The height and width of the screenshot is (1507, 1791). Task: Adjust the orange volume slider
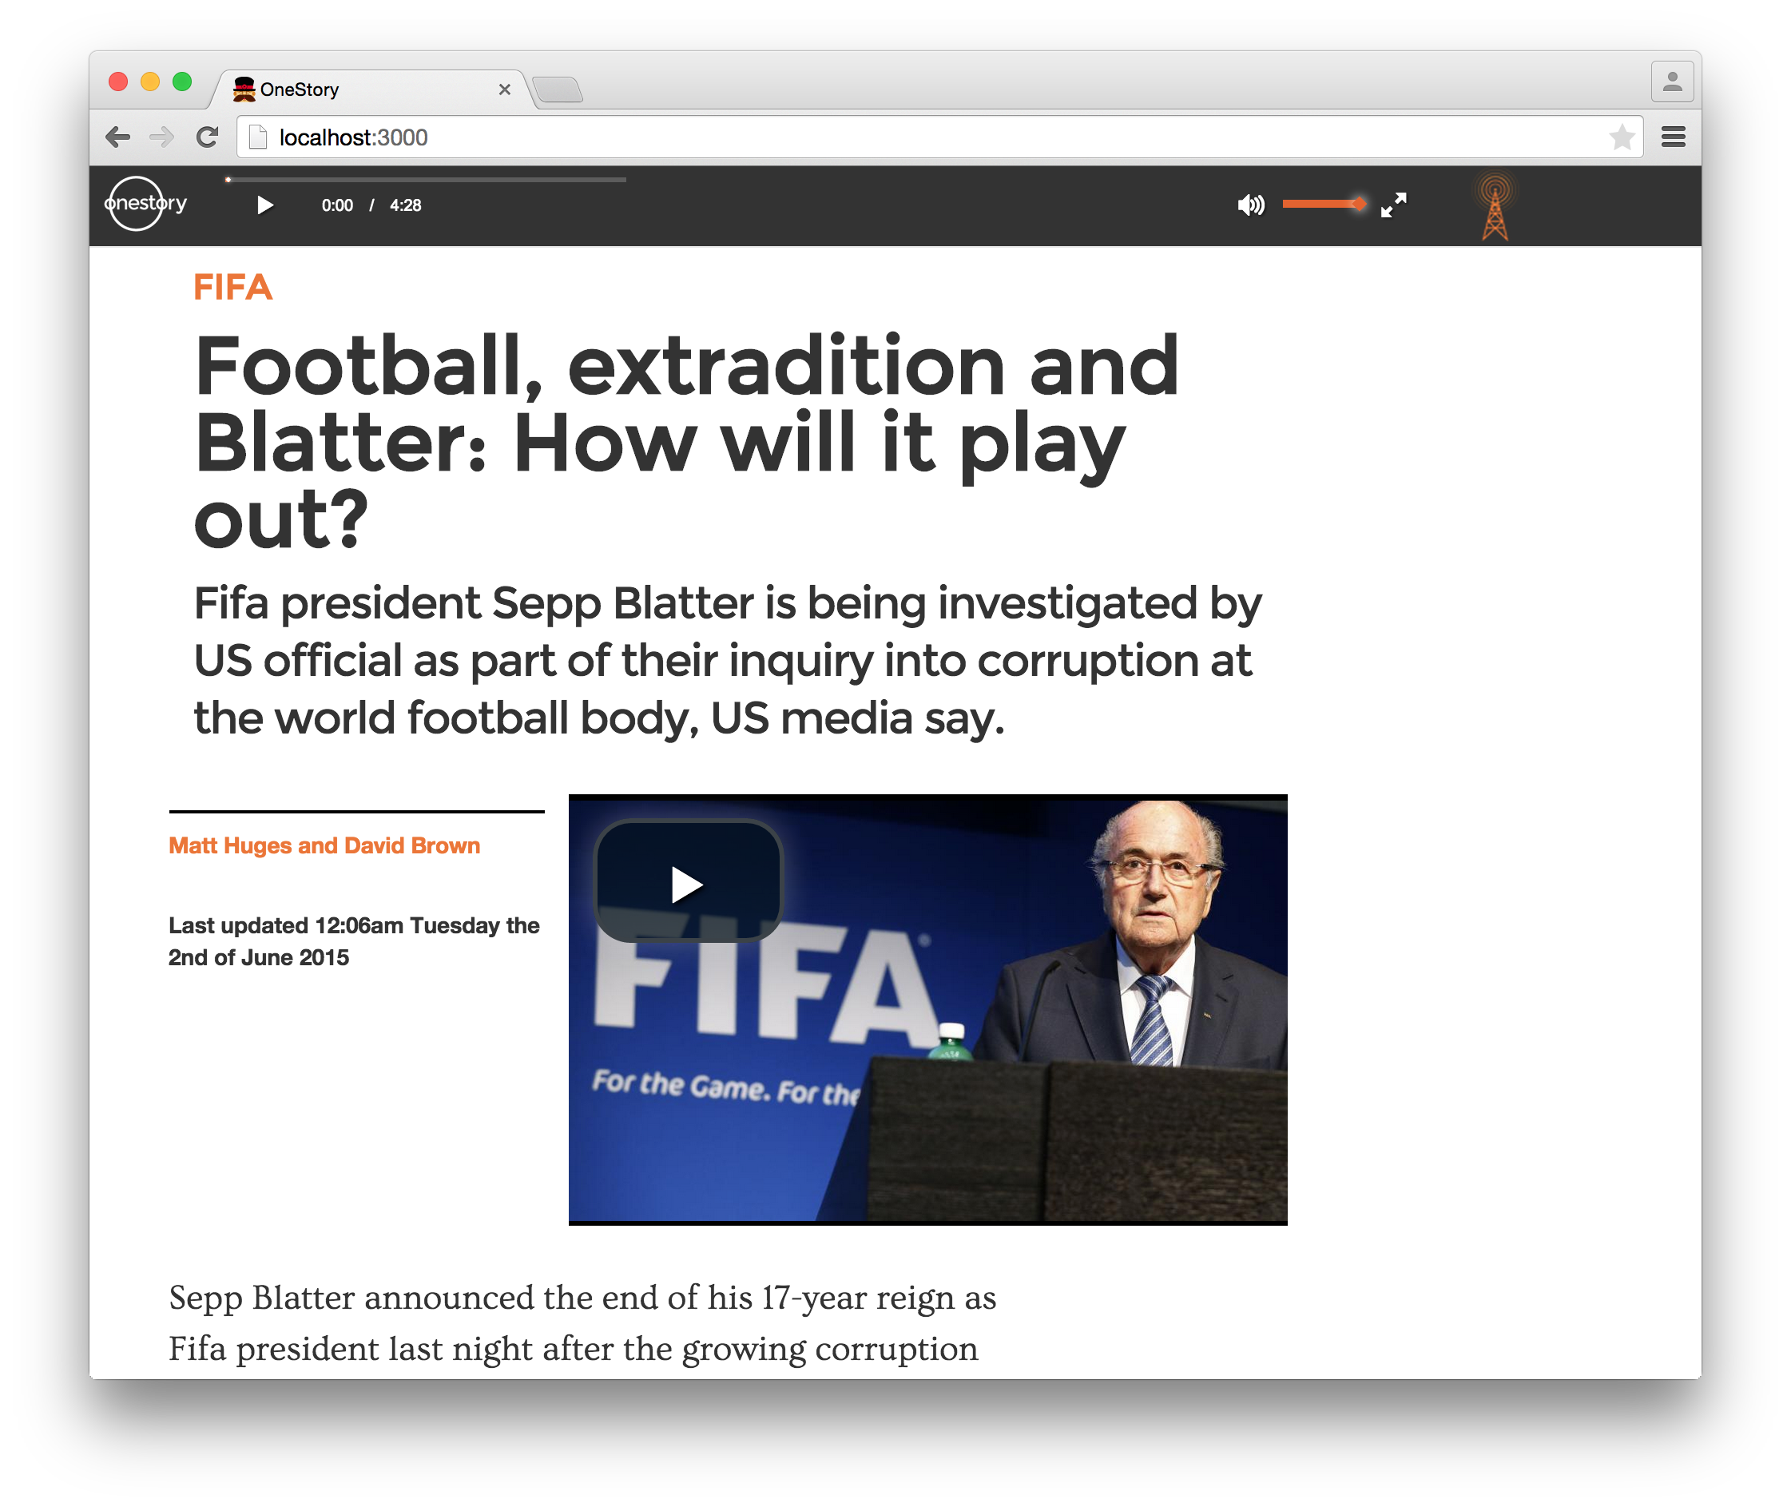pos(1324,203)
